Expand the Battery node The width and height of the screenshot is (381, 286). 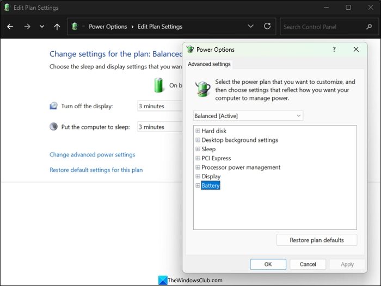198,185
